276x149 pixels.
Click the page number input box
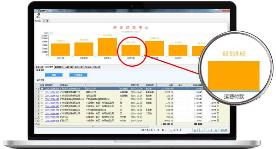point(169,130)
